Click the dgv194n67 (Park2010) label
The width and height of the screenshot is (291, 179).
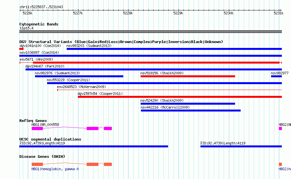pos(45,66)
